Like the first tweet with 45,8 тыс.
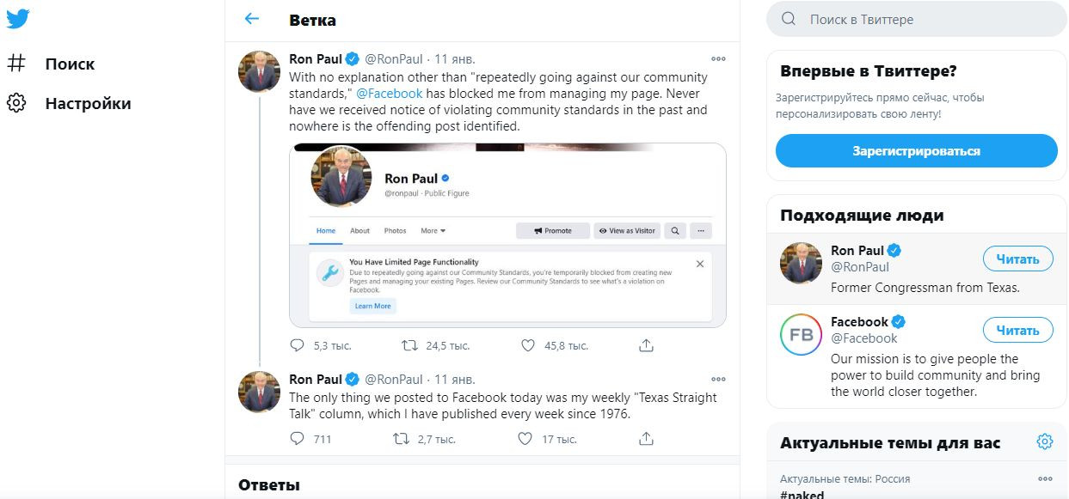Image resolution: width=1069 pixels, height=499 pixels. 528,345
